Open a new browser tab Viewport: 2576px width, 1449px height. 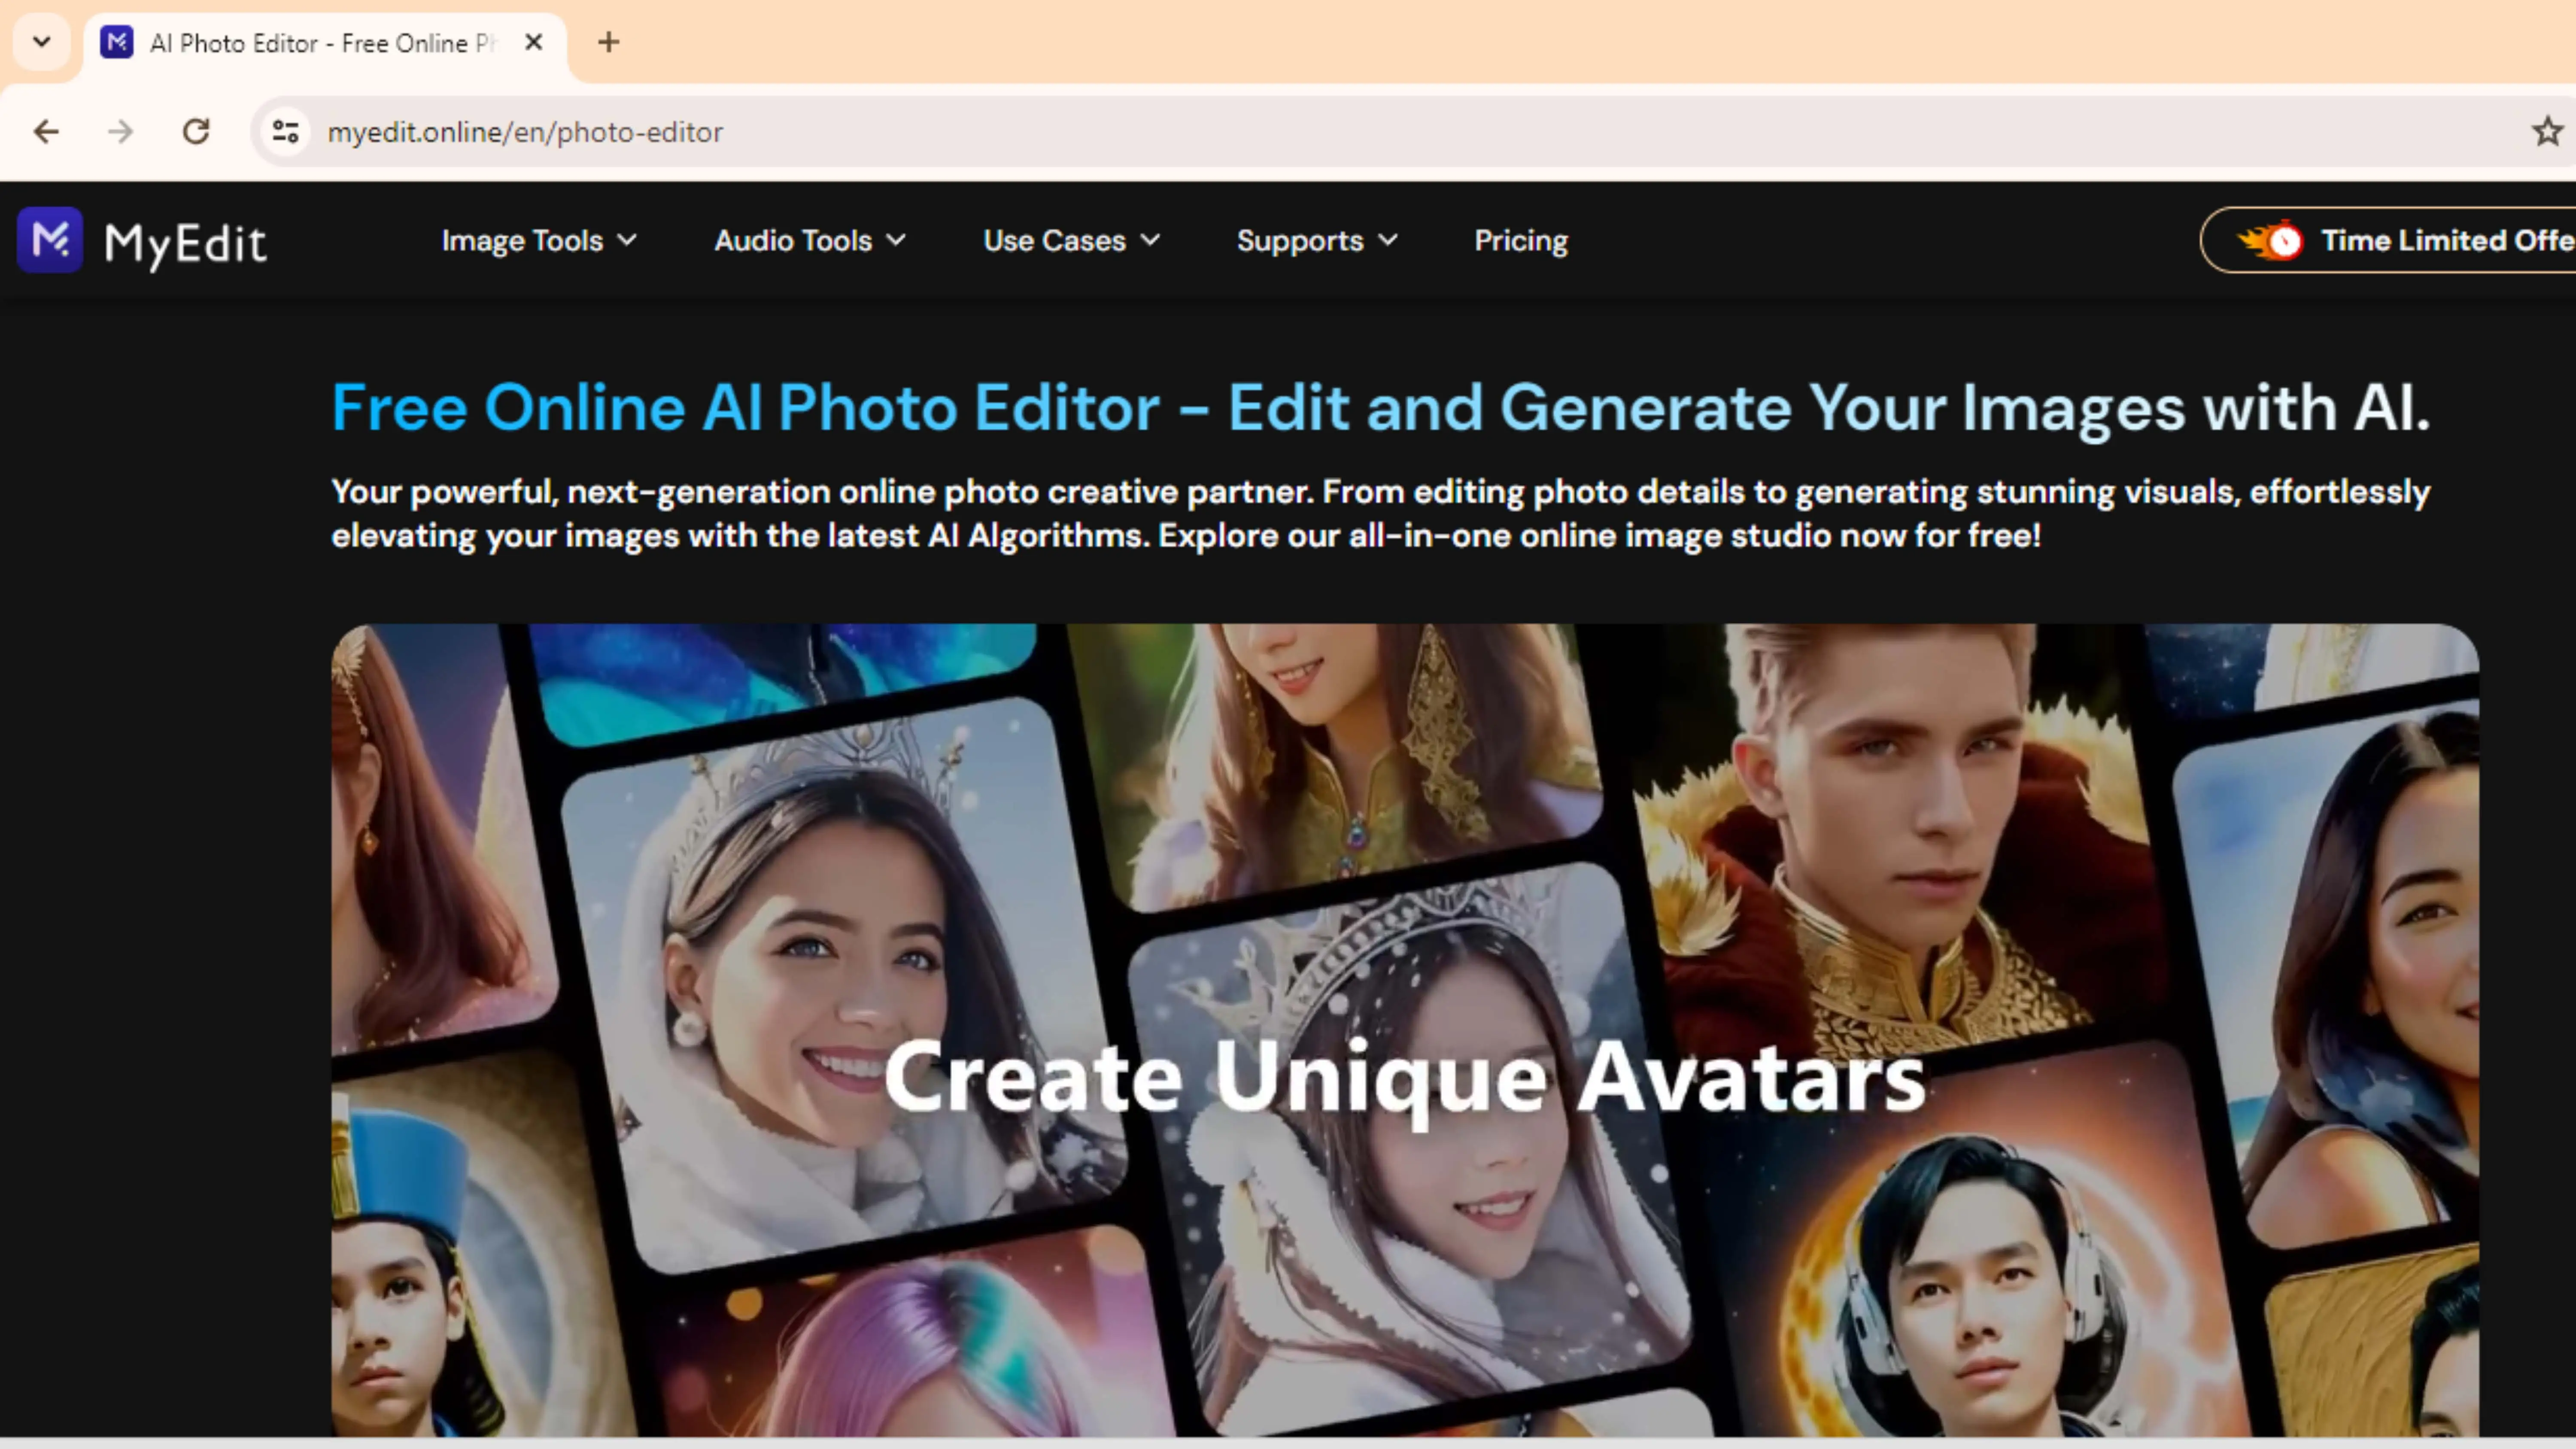[608, 42]
